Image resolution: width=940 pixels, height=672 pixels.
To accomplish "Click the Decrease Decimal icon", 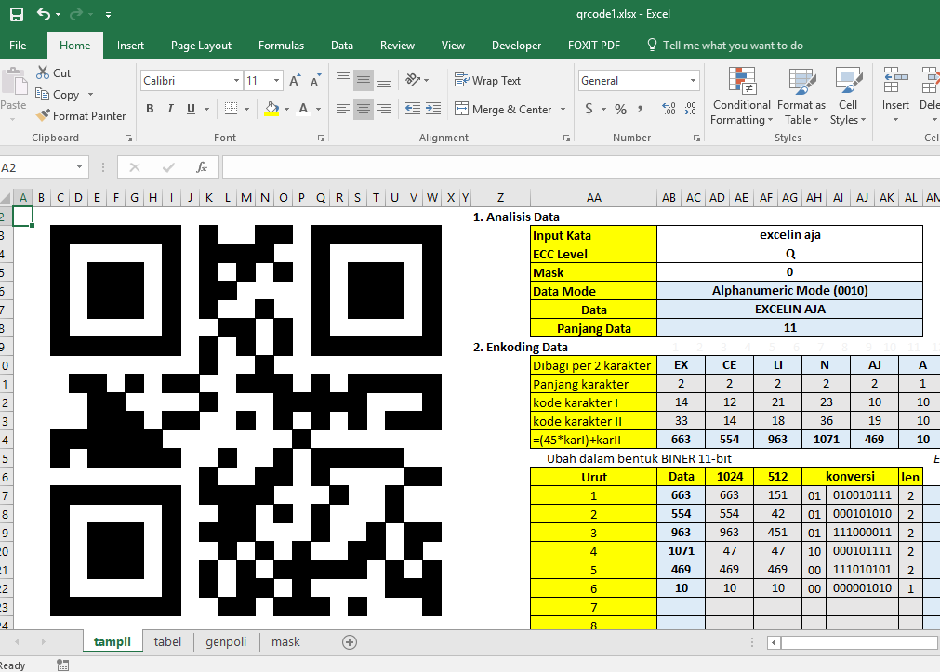I will (x=689, y=109).
